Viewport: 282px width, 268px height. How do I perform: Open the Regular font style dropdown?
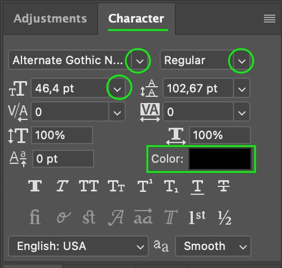coord(242,61)
